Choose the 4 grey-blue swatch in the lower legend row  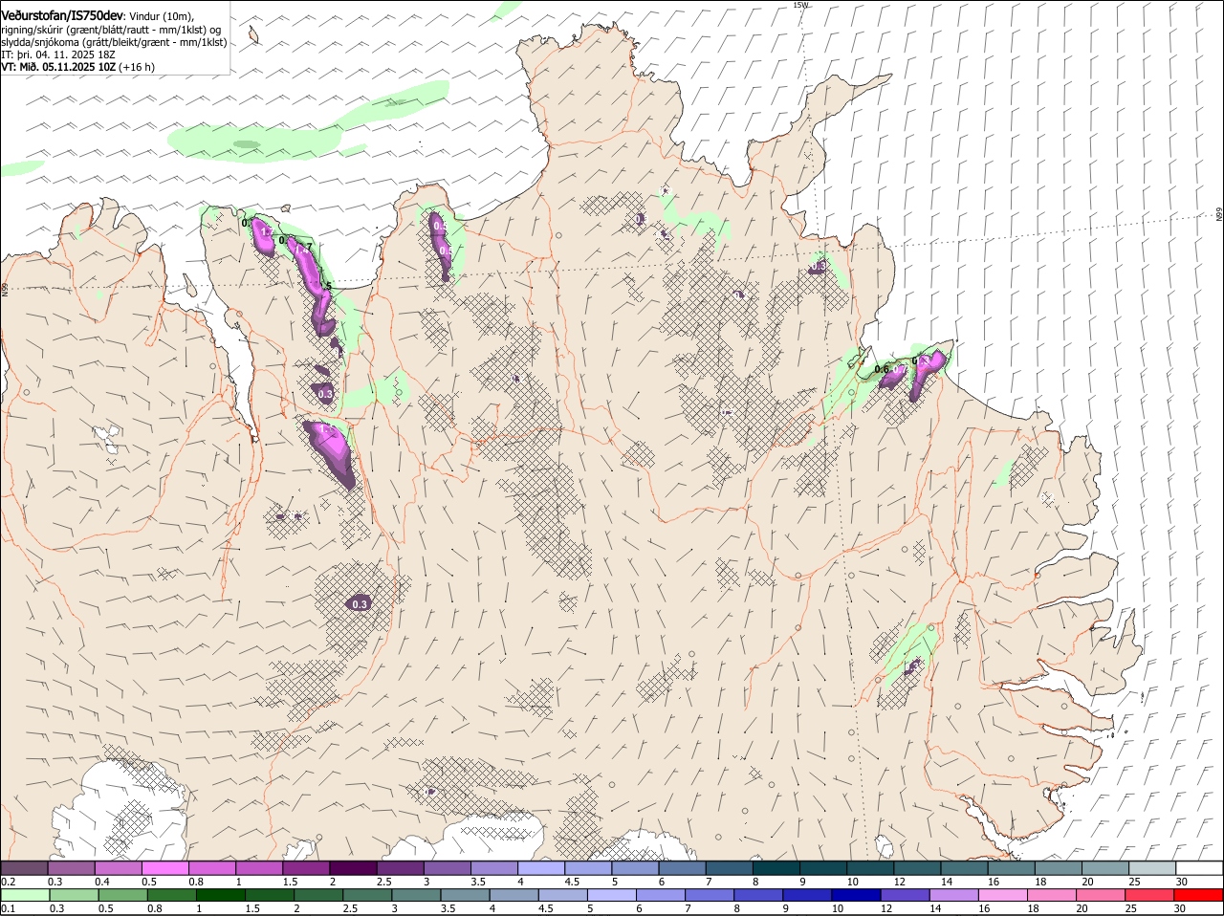(x=513, y=895)
